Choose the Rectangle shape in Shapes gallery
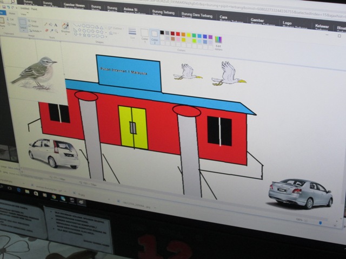The image size is (346, 259). [88, 26]
